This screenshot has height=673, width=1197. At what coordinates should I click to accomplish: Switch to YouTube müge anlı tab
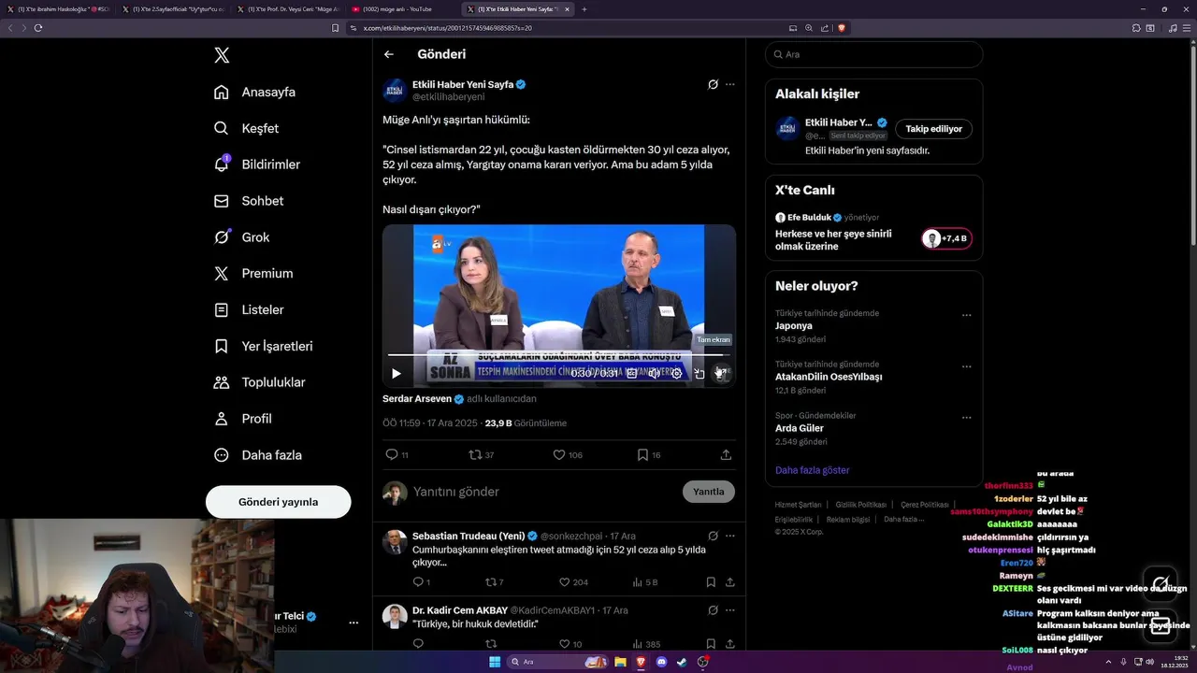[x=400, y=9]
